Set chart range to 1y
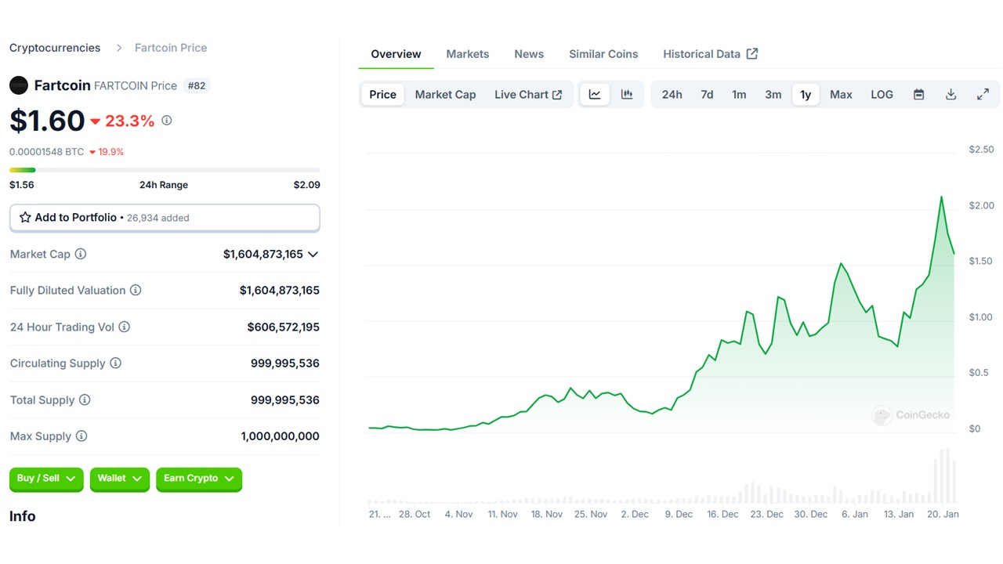This screenshot has height=564, width=1003. [806, 95]
